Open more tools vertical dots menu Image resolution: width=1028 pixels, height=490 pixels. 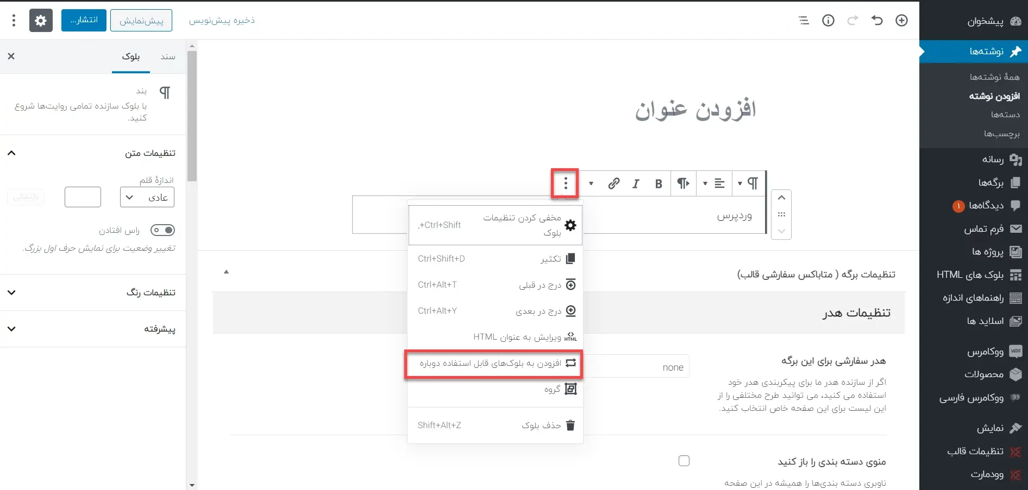coord(14,21)
